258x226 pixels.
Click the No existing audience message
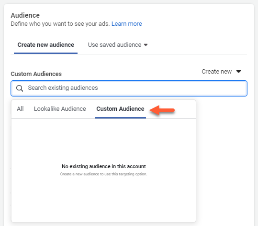click(104, 166)
